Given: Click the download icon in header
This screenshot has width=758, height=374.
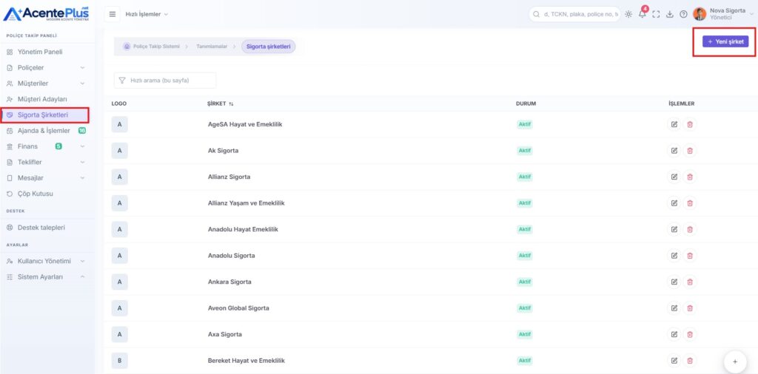Looking at the screenshot, I should pos(669,14).
